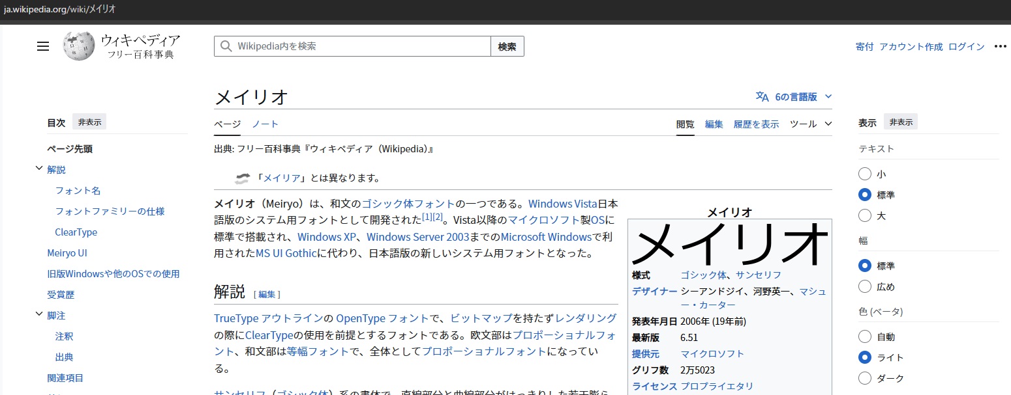Image resolution: width=1011 pixels, height=395 pixels.
Task: Open the レンダリング link
Action: [x=586, y=318]
